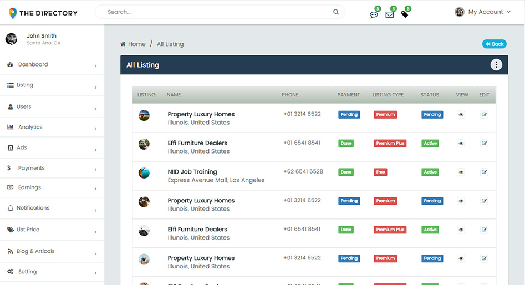Click the STATUS column header

click(430, 95)
